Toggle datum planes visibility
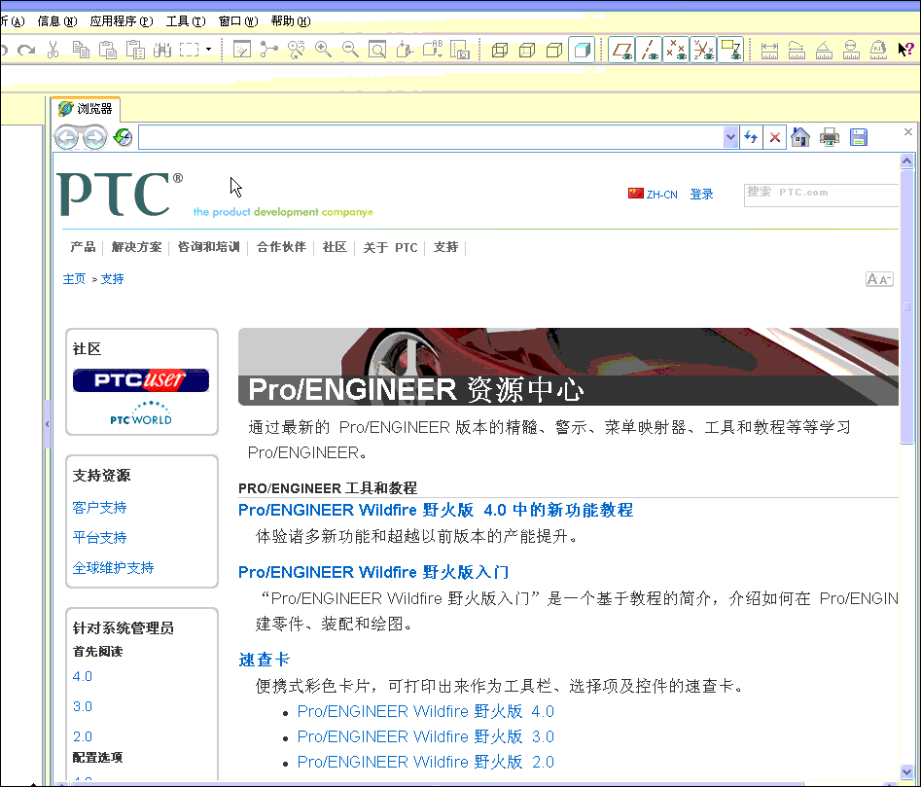The height and width of the screenshot is (787, 921). point(621,50)
